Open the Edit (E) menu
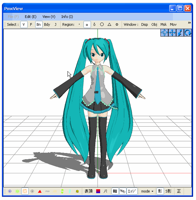This screenshot has height=200, width=196. tap(30, 17)
